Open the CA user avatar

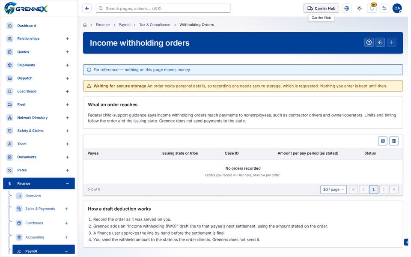pos(397,8)
